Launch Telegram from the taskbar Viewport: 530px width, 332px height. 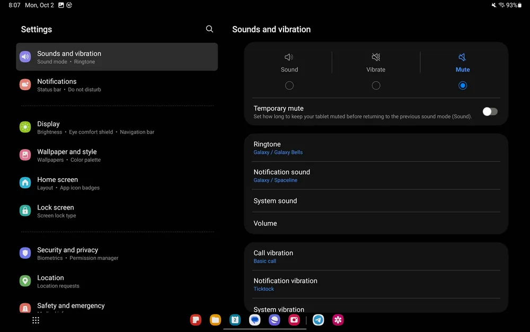[x=318, y=320]
